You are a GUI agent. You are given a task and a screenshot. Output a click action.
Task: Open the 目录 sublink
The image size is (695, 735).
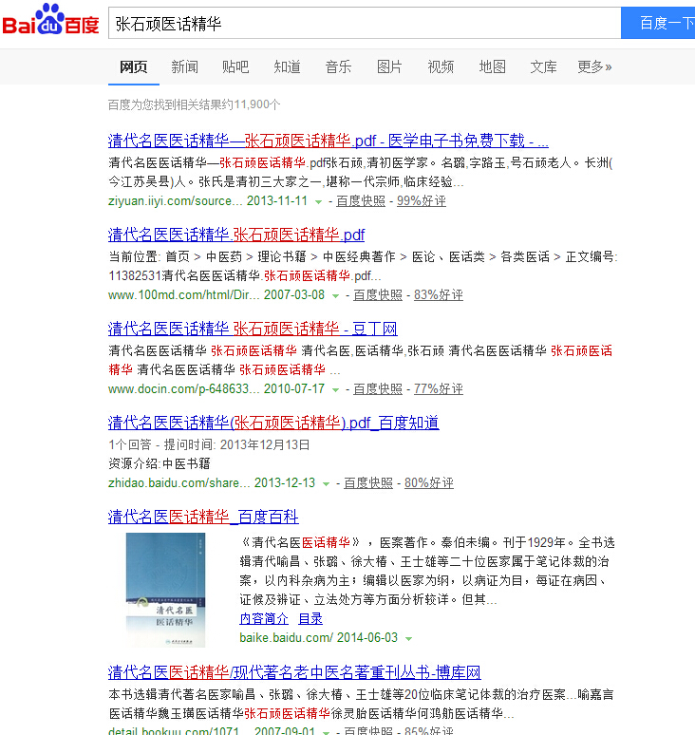tap(310, 619)
